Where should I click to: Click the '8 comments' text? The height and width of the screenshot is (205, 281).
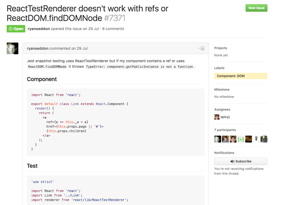pyautogui.click(x=113, y=29)
